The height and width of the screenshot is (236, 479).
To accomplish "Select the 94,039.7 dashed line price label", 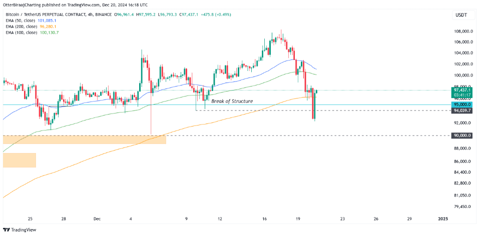I will (462, 110).
